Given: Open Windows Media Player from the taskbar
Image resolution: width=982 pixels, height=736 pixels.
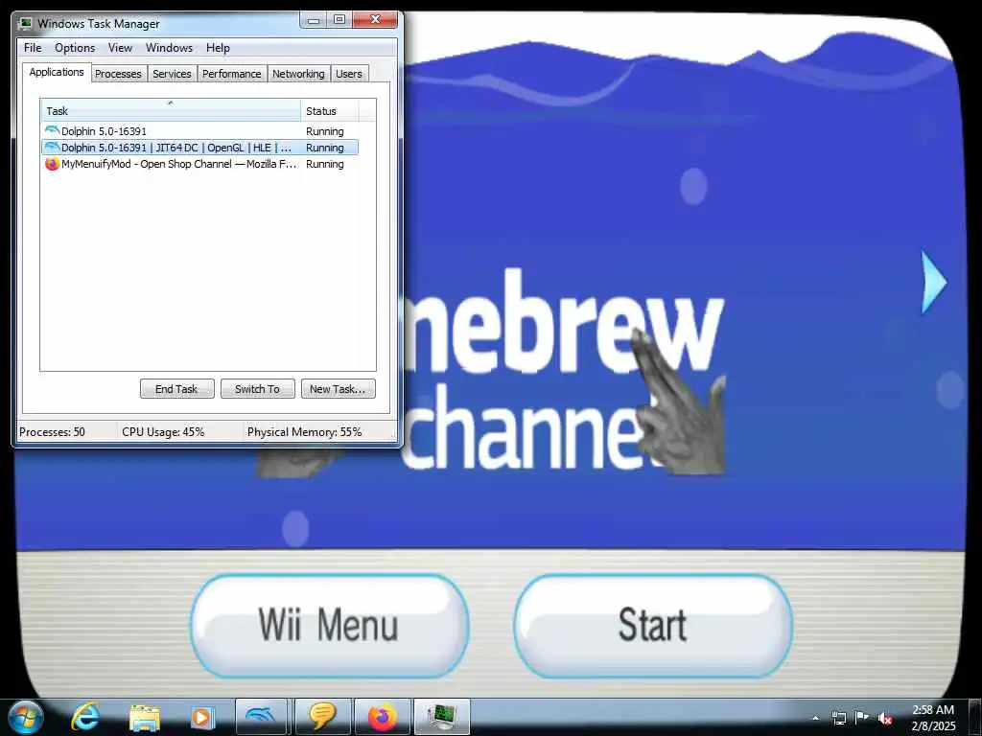Looking at the screenshot, I should click(202, 717).
